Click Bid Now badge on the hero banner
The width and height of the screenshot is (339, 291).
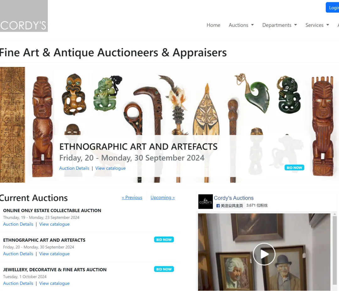coord(294,167)
